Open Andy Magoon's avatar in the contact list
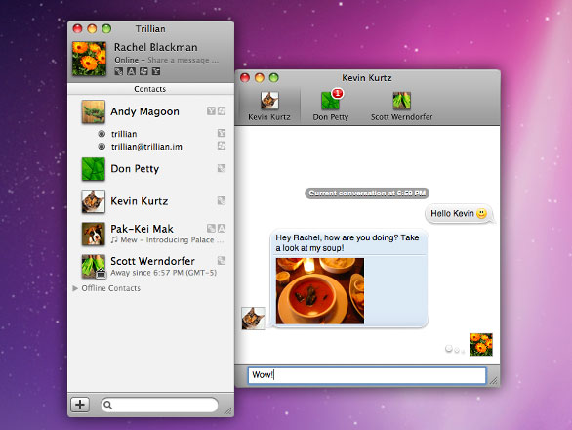The width and height of the screenshot is (572, 430). tap(94, 111)
